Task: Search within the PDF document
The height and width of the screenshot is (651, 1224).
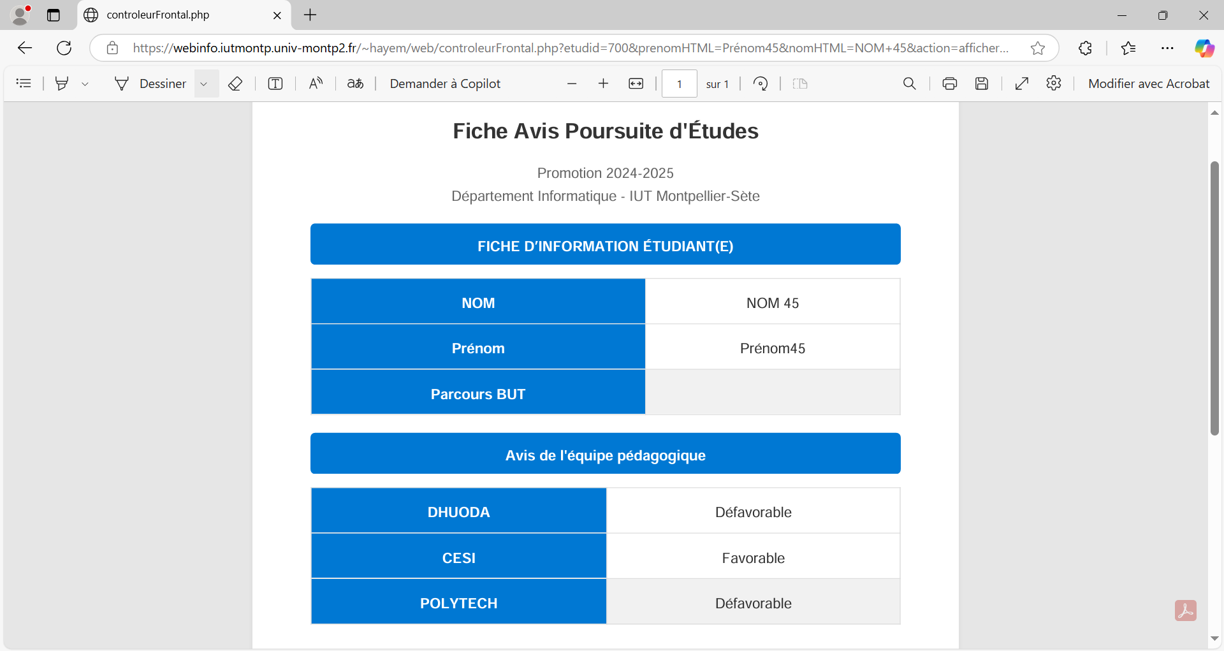Action: pyautogui.click(x=909, y=84)
